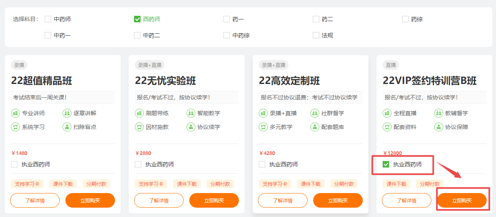The width and height of the screenshot is (496, 217).
Task: Click the 全程直播 icon in VIP签约特训营B班
Action: pyautogui.click(x=387, y=113)
